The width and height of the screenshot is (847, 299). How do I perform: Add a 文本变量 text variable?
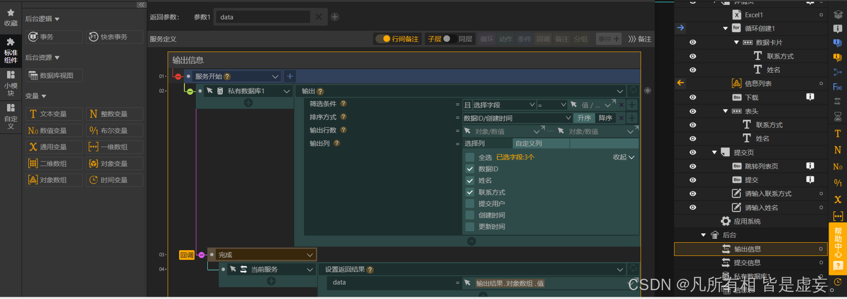pyautogui.click(x=54, y=114)
